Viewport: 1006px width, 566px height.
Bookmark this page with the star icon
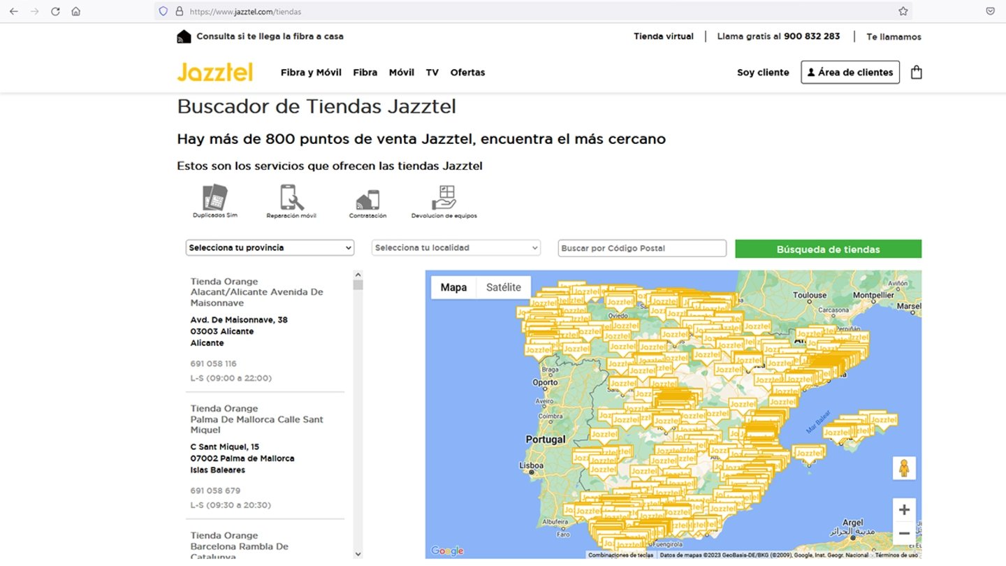click(x=903, y=11)
